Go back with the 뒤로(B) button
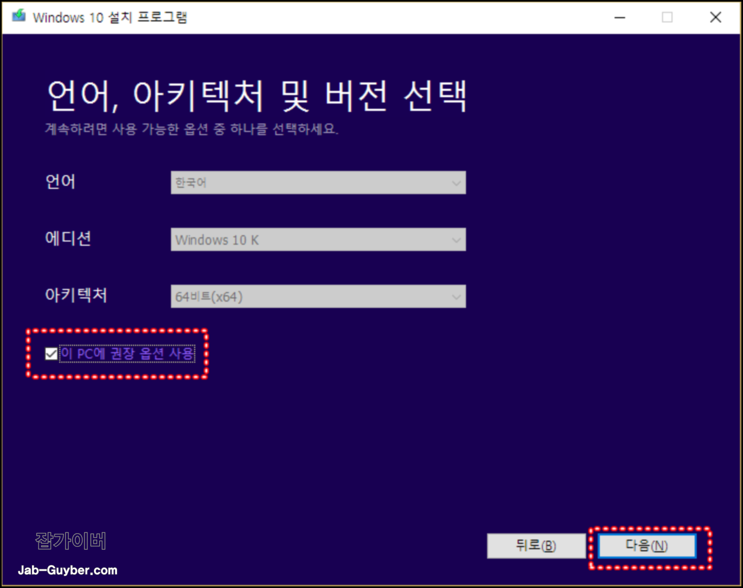 coord(536,546)
